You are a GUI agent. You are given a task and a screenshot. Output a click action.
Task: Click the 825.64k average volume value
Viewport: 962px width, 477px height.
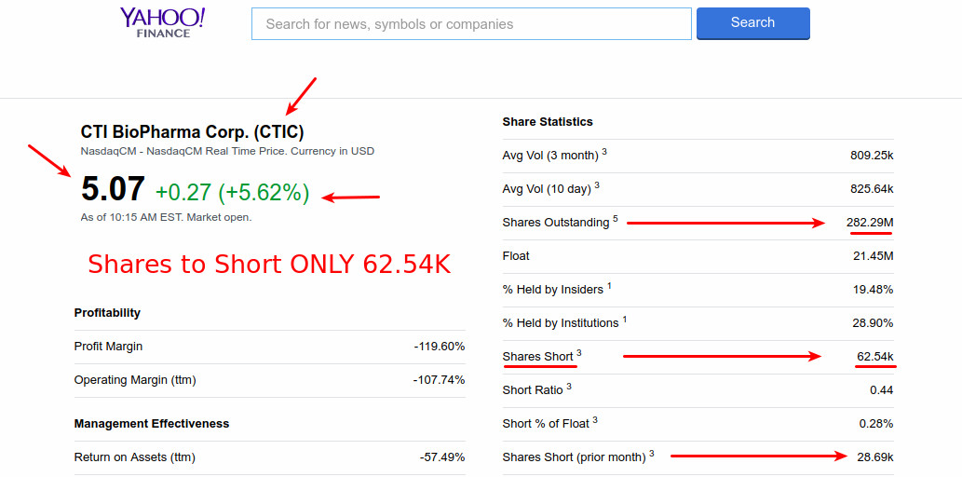click(872, 189)
